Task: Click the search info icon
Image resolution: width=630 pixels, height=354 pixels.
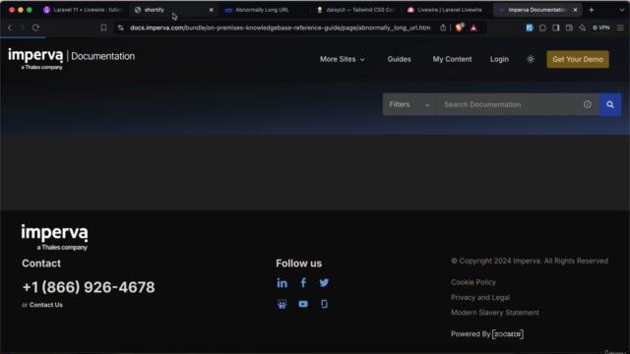Action: pos(588,105)
